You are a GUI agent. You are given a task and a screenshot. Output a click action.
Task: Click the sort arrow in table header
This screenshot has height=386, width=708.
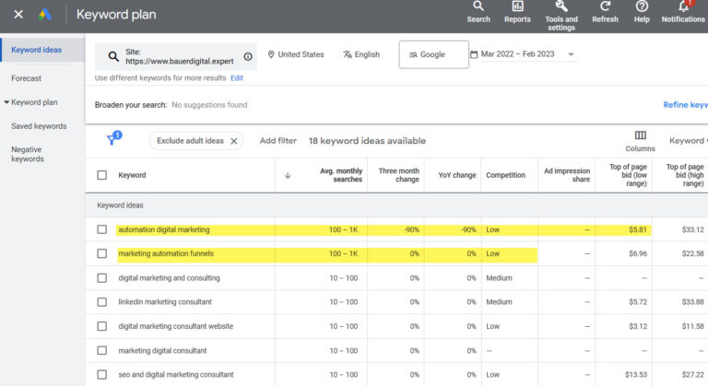point(288,176)
